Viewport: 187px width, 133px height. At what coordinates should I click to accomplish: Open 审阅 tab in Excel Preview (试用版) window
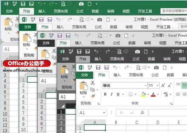pyautogui.click(x=129, y=27)
